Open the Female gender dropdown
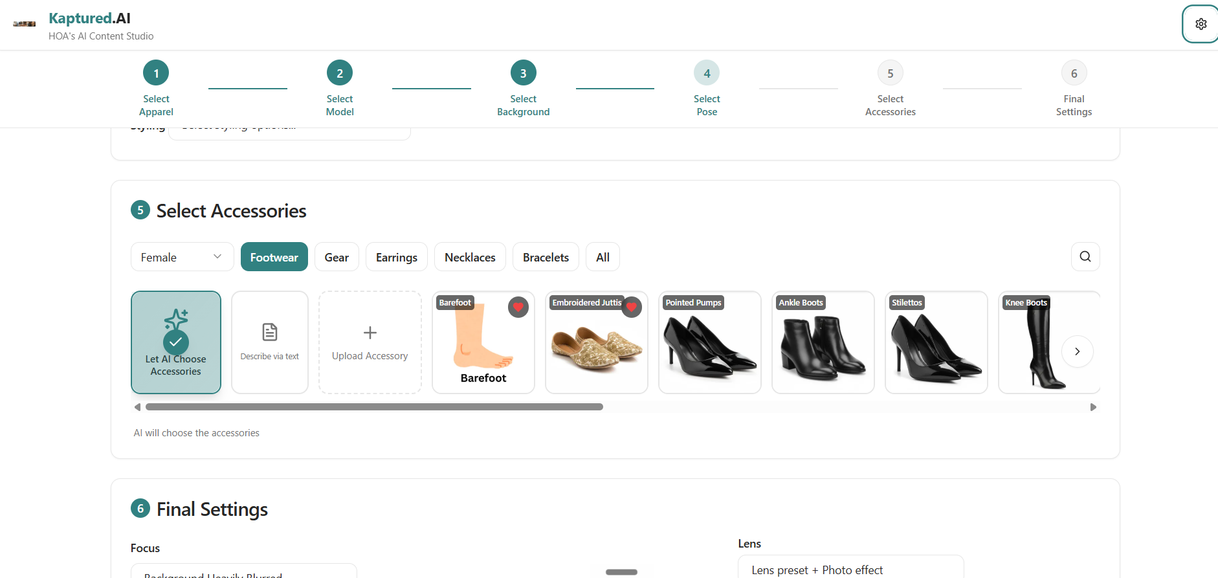The width and height of the screenshot is (1218, 578). [x=182, y=257]
